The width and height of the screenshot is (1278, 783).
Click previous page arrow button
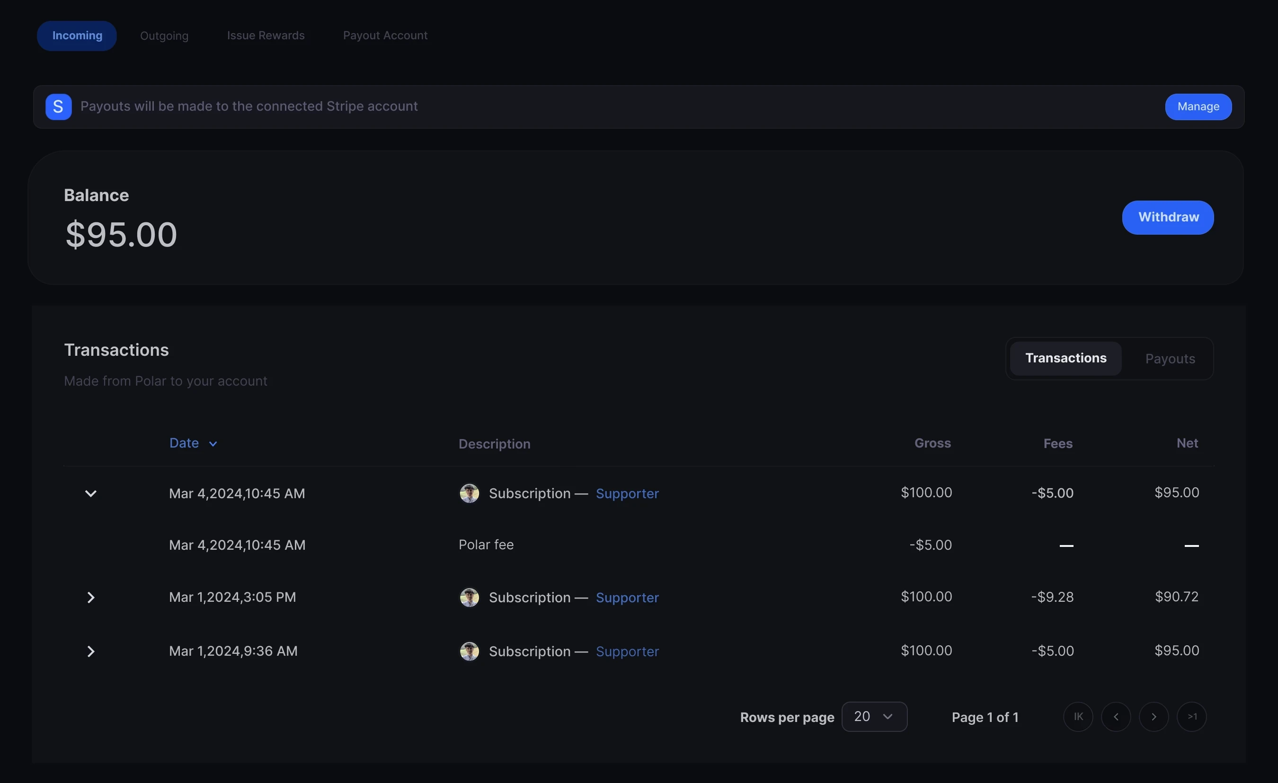tap(1116, 717)
